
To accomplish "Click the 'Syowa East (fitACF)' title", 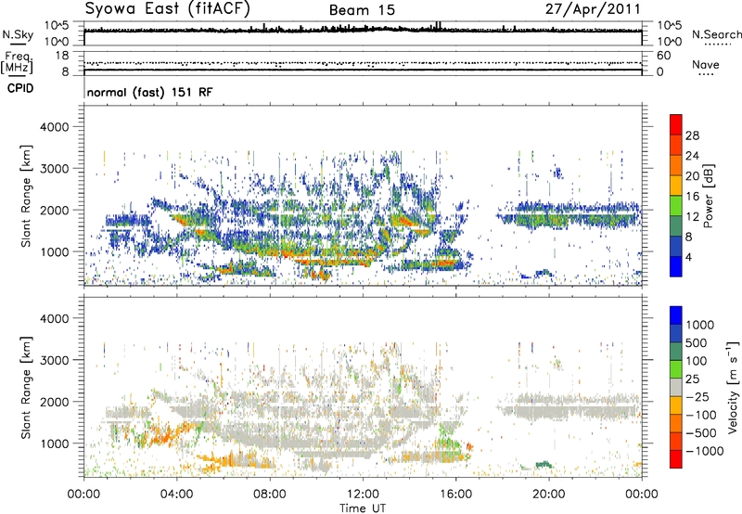I will pyautogui.click(x=167, y=8).
